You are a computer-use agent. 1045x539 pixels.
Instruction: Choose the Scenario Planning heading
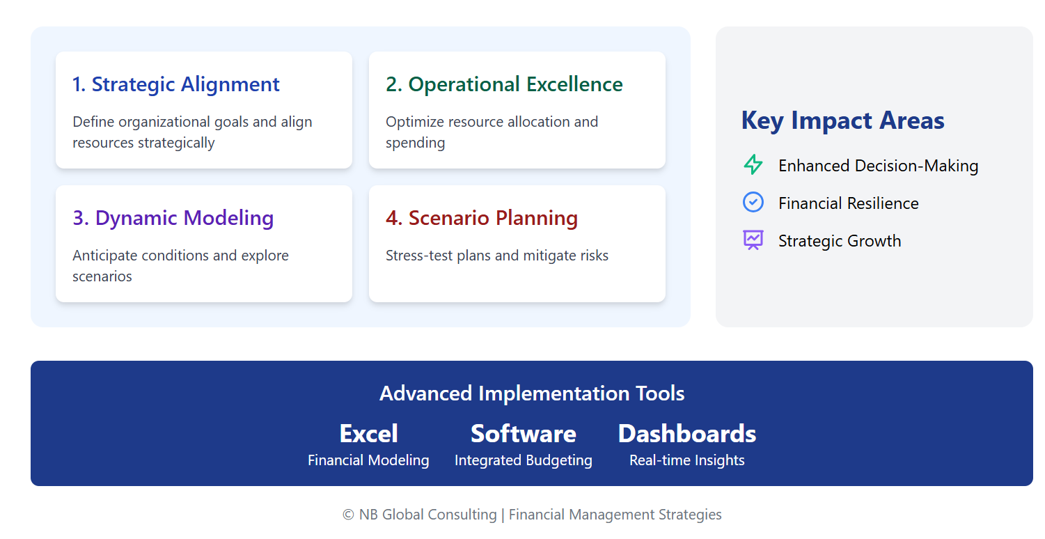pos(482,218)
